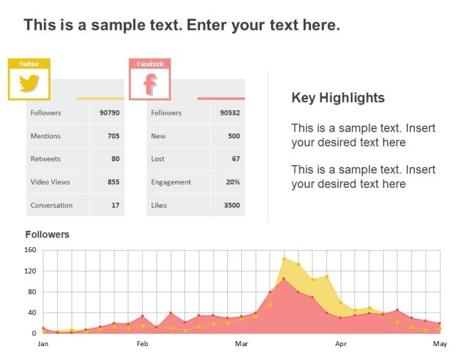Screen dimensions: 474x356
Task: Click the Conversation value 17
Action: [x=115, y=205]
